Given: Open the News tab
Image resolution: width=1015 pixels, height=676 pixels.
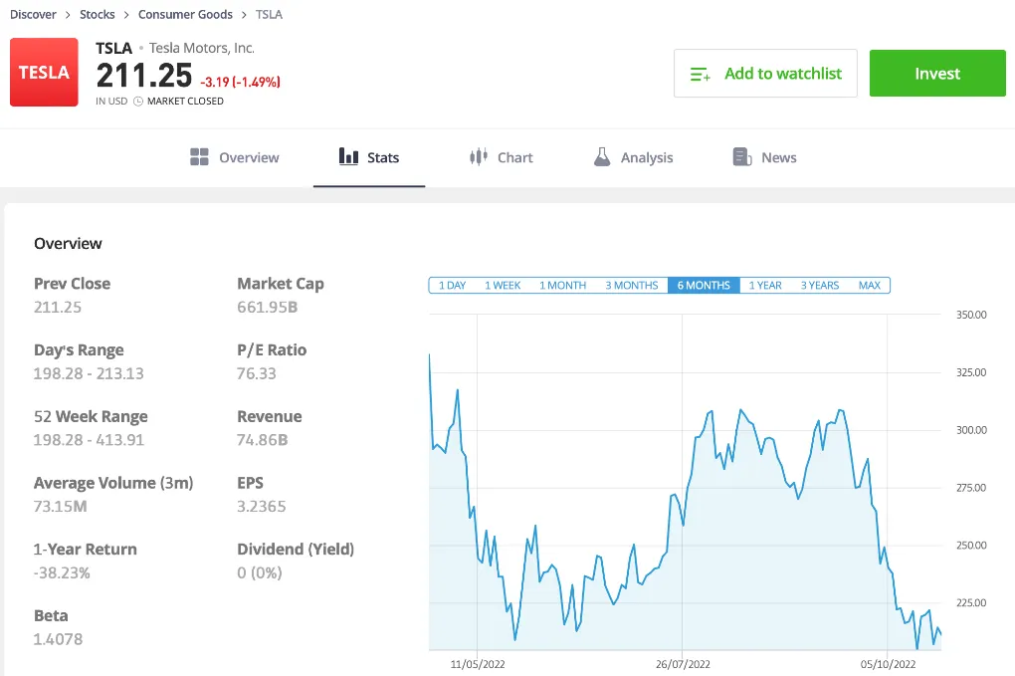Looking at the screenshot, I should click(764, 157).
